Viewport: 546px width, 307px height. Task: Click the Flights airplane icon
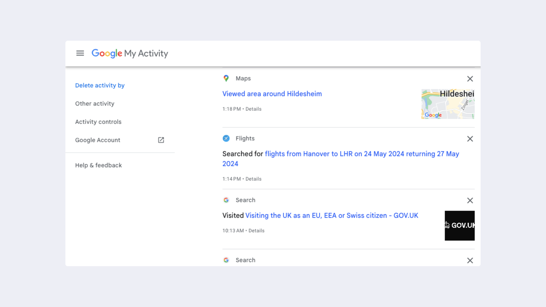pyautogui.click(x=226, y=138)
